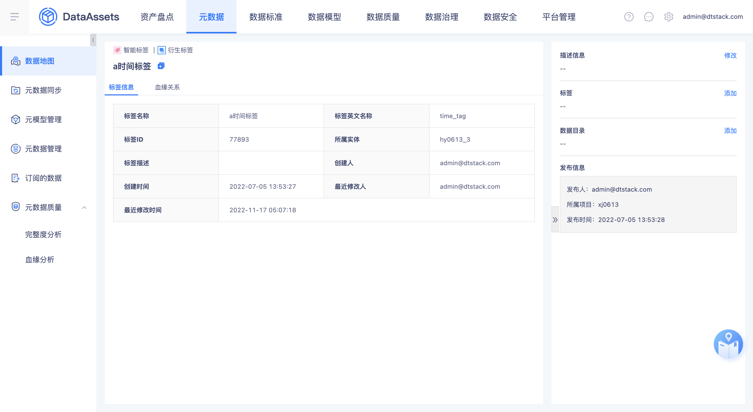753x412 pixels.
Task: Open the 资产盘点 top menu
Action: coord(157,17)
